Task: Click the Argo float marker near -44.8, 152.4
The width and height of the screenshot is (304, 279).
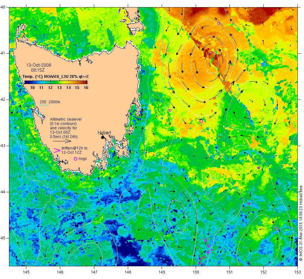Action: tap(277, 229)
